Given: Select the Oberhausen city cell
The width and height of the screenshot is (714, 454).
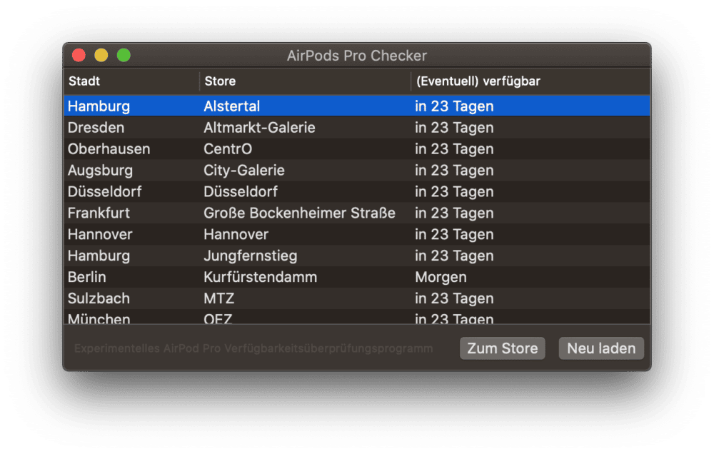Looking at the screenshot, I should 109,149.
